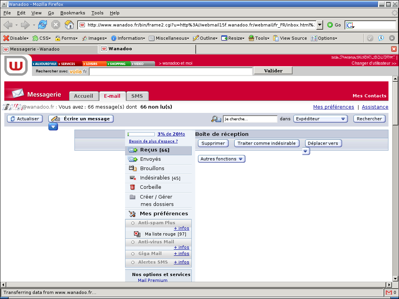Click the horizontal scrollbar track
Screen dimensions: 399x299
(196, 285)
